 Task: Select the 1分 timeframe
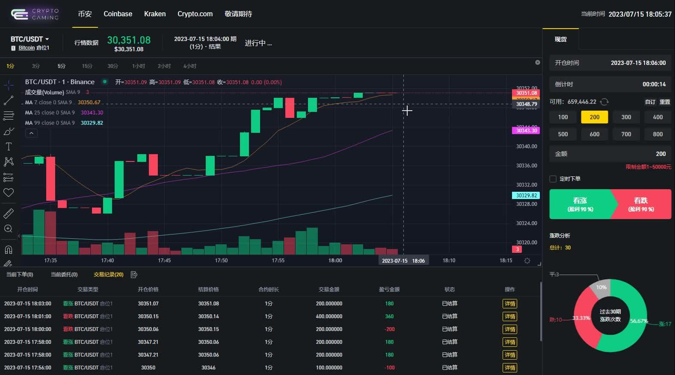(10, 66)
